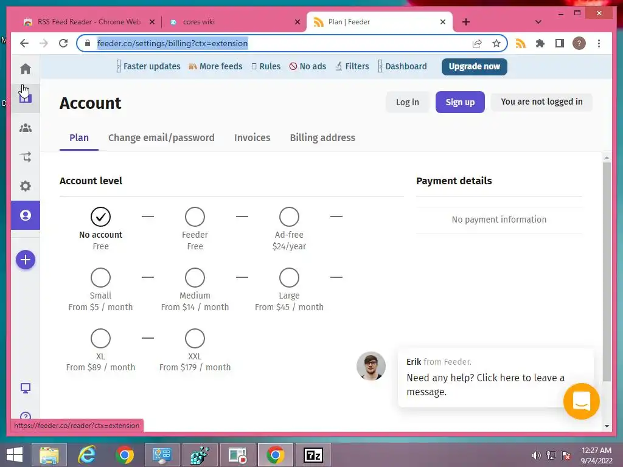This screenshot has width=623, height=467.
Task: Expand the tab search chevron
Action: pyautogui.click(x=538, y=22)
